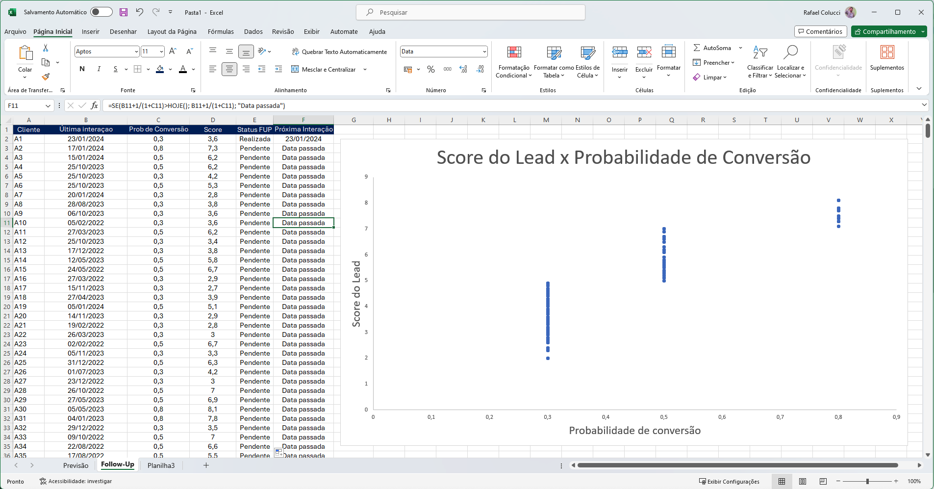The width and height of the screenshot is (934, 489).
Task: Click the AutoSoma sigma icon
Action: coord(697,48)
